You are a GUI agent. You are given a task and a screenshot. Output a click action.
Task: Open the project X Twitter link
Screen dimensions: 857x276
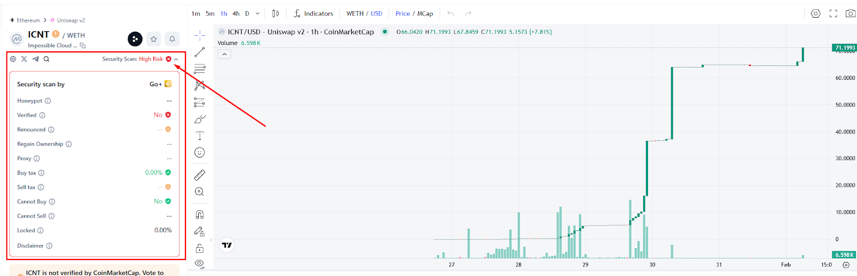24,59
